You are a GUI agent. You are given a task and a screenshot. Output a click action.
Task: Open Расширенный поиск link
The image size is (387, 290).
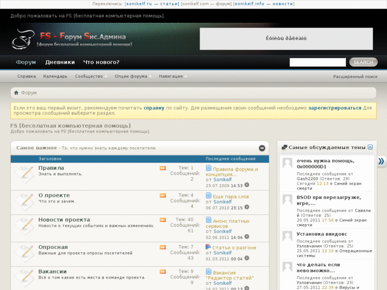point(355,77)
